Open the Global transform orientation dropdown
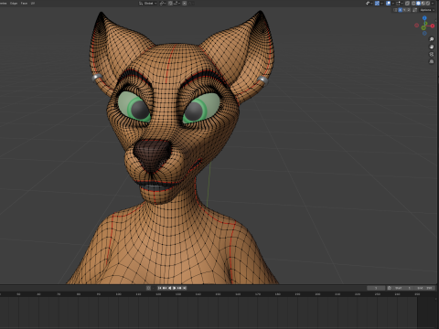This screenshot has height=329, width=439. (148, 3)
